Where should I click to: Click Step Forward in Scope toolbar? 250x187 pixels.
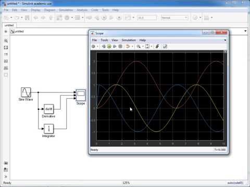pyautogui.click(x=115, y=46)
